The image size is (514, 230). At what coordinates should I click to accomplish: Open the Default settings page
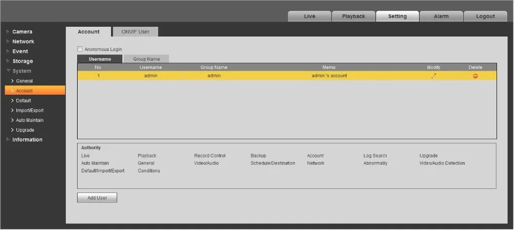coord(23,100)
